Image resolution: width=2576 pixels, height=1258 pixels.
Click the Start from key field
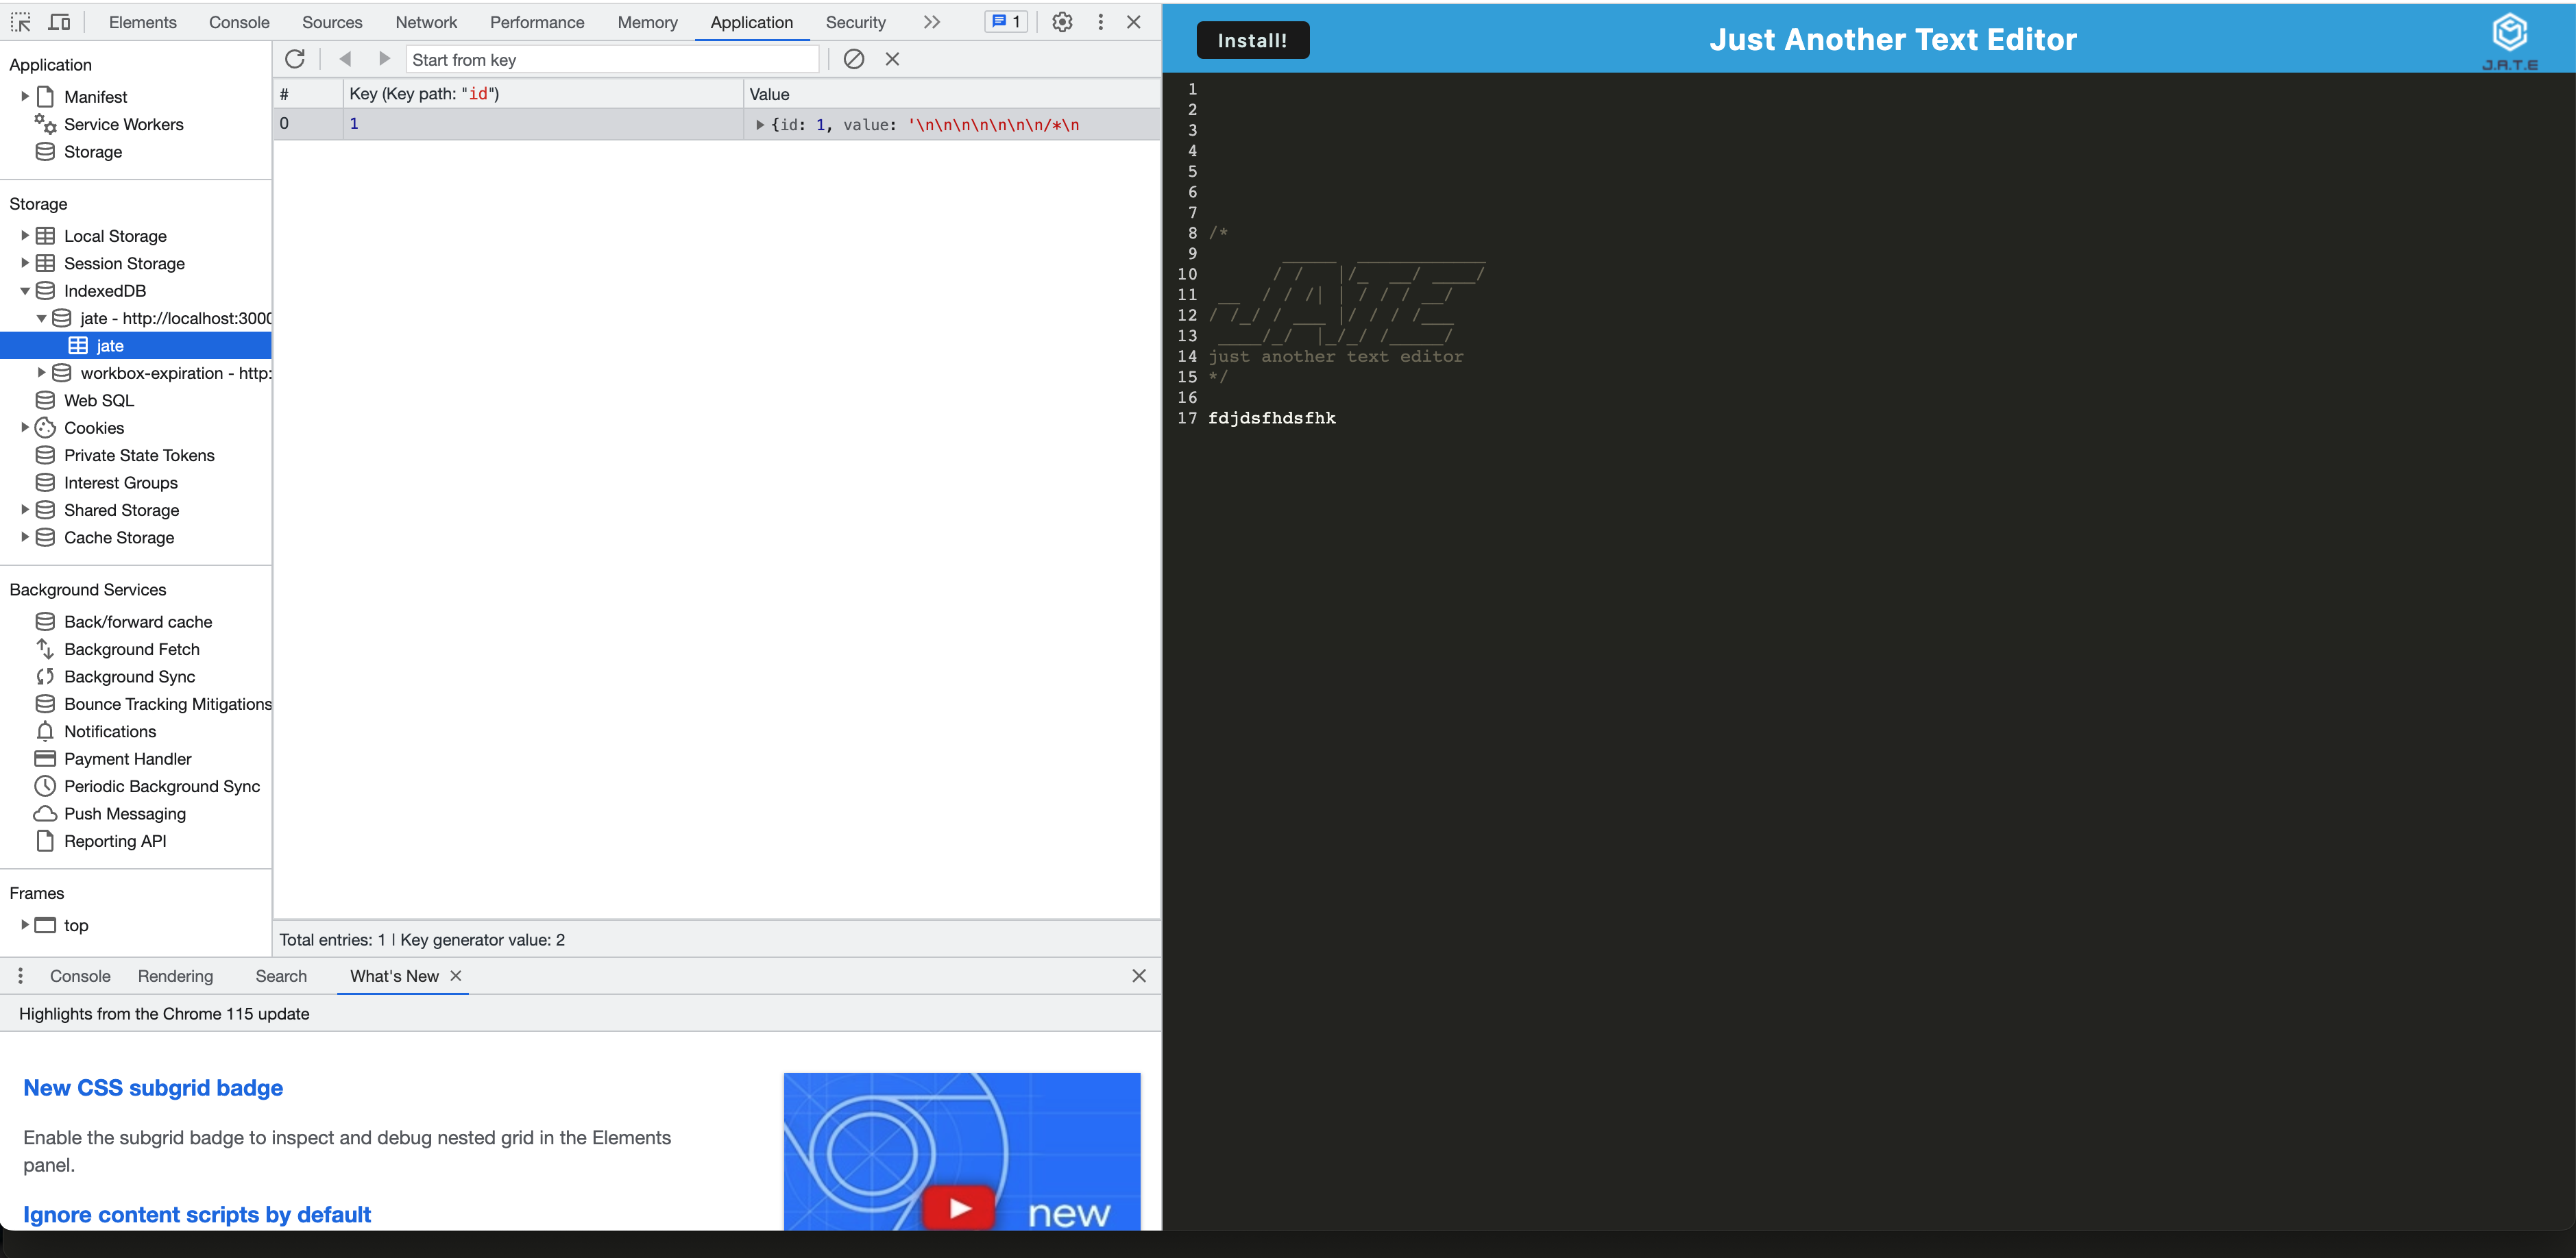tap(611, 60)
